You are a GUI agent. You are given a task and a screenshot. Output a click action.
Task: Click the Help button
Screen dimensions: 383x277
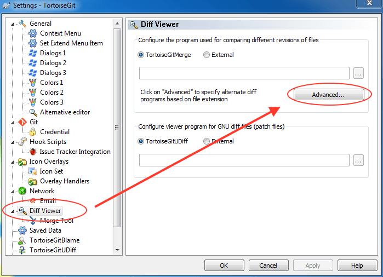click(x=357, y=266)
